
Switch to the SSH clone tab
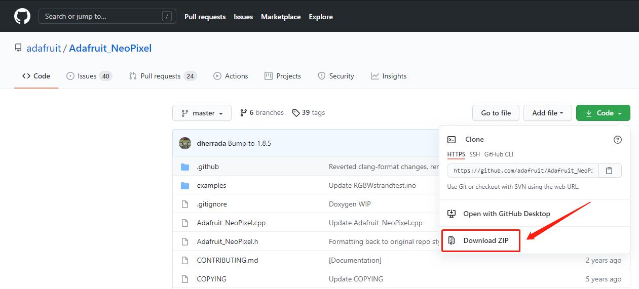(474, 154)
